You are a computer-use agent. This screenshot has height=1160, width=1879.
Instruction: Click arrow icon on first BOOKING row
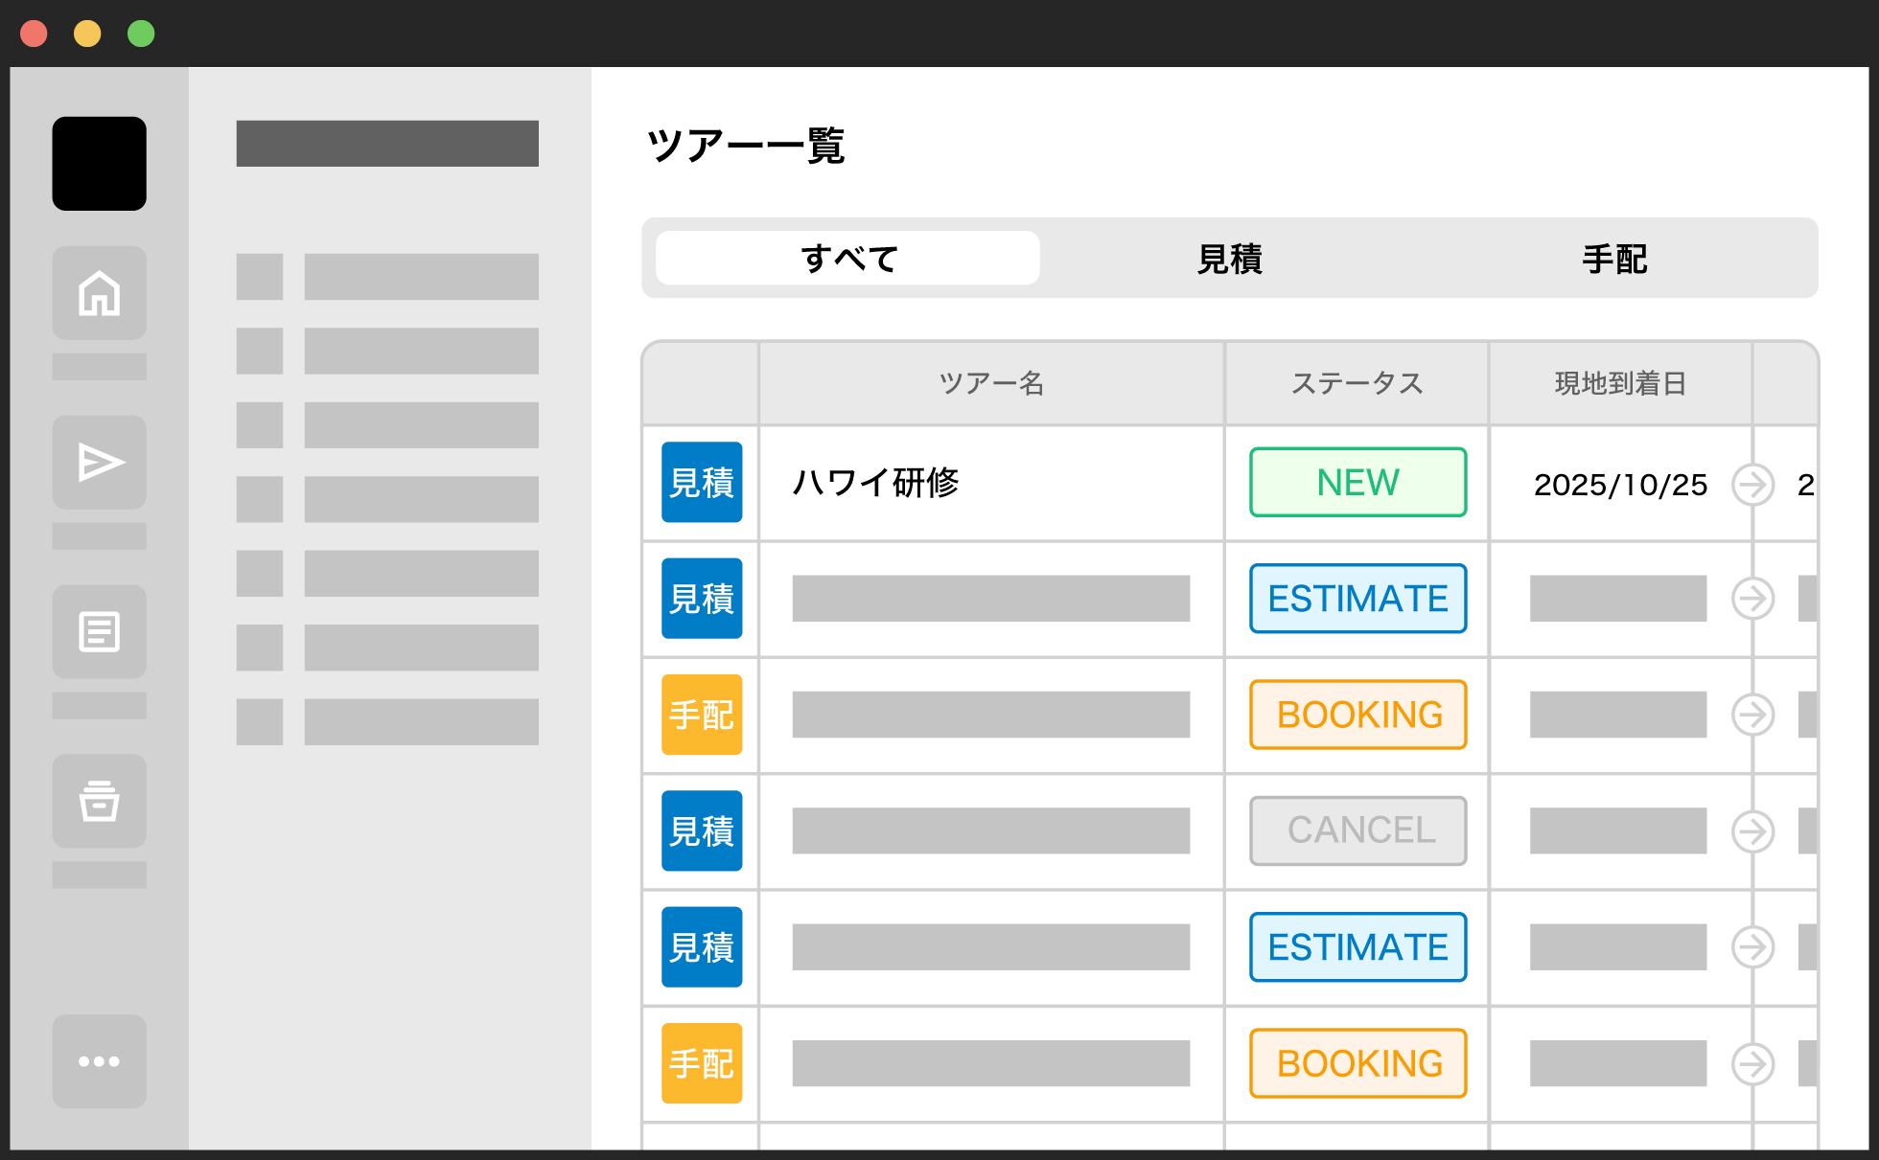pyautogui.click(x=1752, y=715)
